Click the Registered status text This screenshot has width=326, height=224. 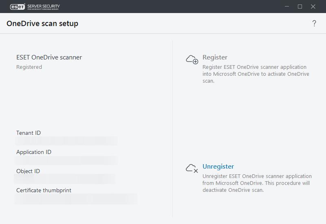coord(29,67)
